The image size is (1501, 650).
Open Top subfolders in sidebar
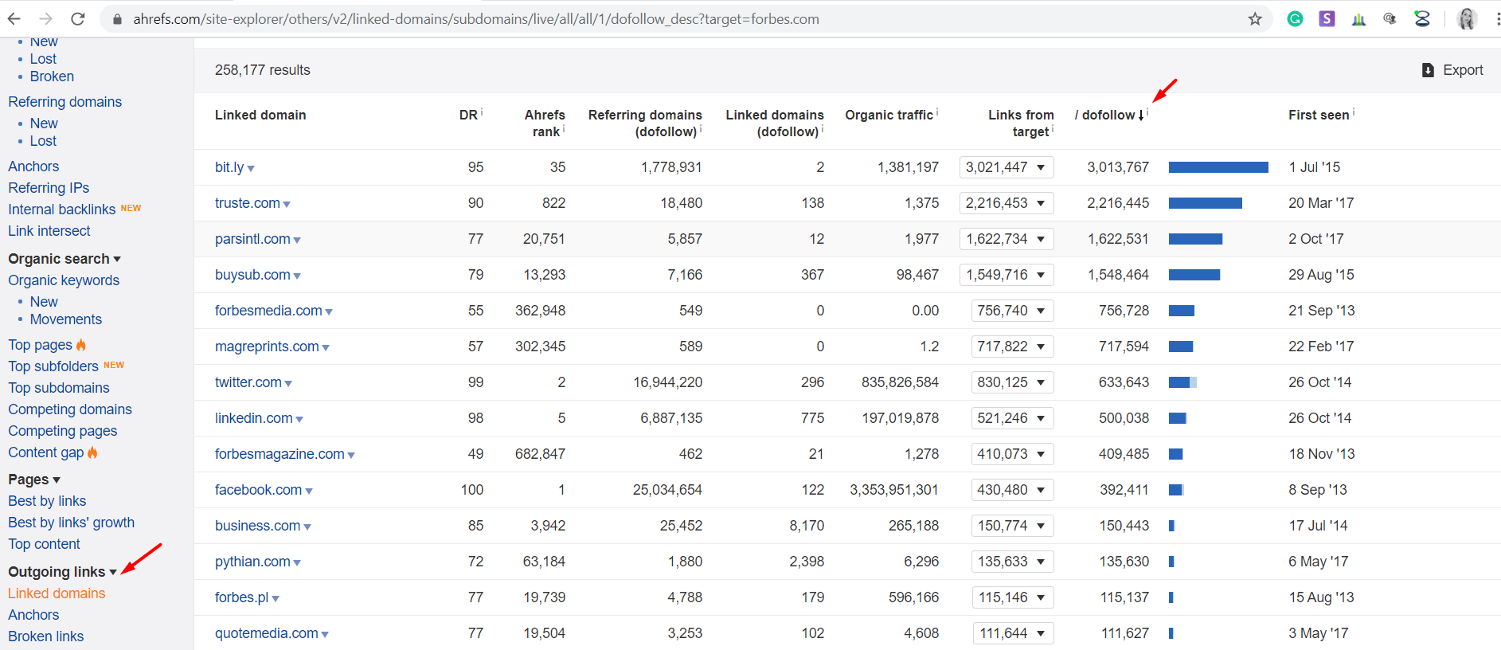point(53,366)
